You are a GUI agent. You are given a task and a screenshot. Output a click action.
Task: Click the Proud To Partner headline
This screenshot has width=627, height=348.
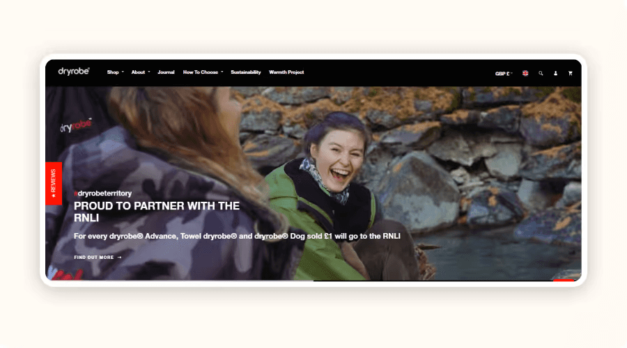click(157, 212)
